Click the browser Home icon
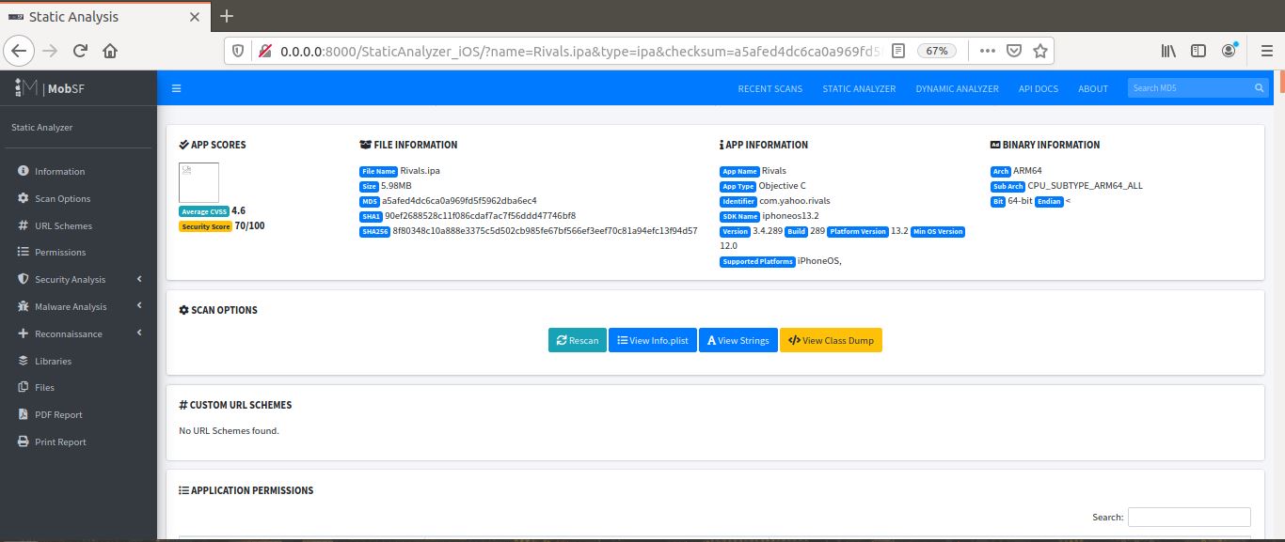The width and height of the screenshot is (1285, 542). 110,51
